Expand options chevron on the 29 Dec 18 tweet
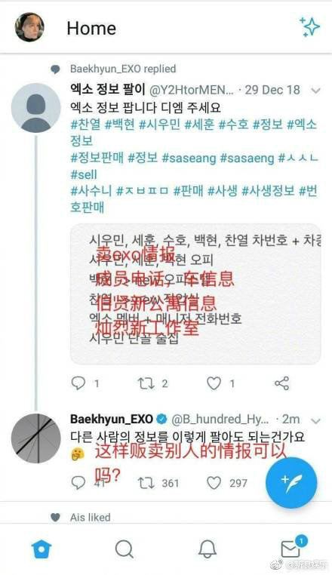 (x=315, y=91)
